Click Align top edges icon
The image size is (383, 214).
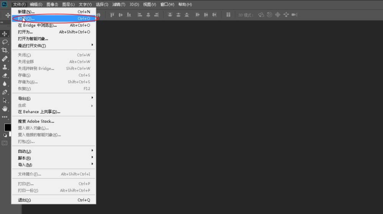pyautogui.click(x=112, y=15)
